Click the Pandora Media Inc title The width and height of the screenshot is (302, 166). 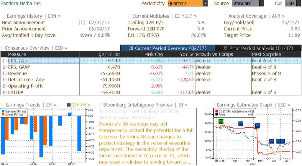pyautogui.click(x=21, y=3)
